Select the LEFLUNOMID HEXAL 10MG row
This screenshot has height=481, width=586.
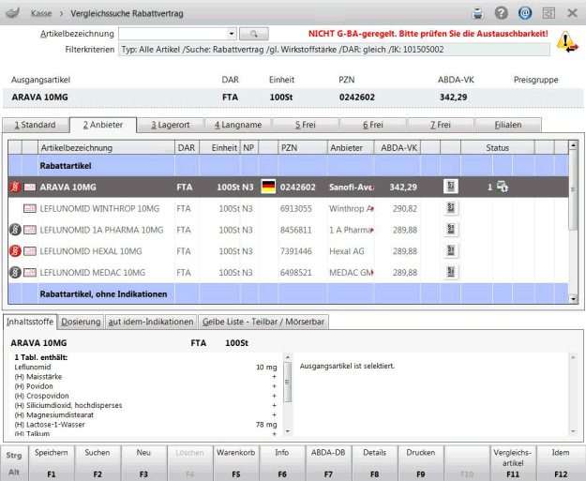coord(288,250)
